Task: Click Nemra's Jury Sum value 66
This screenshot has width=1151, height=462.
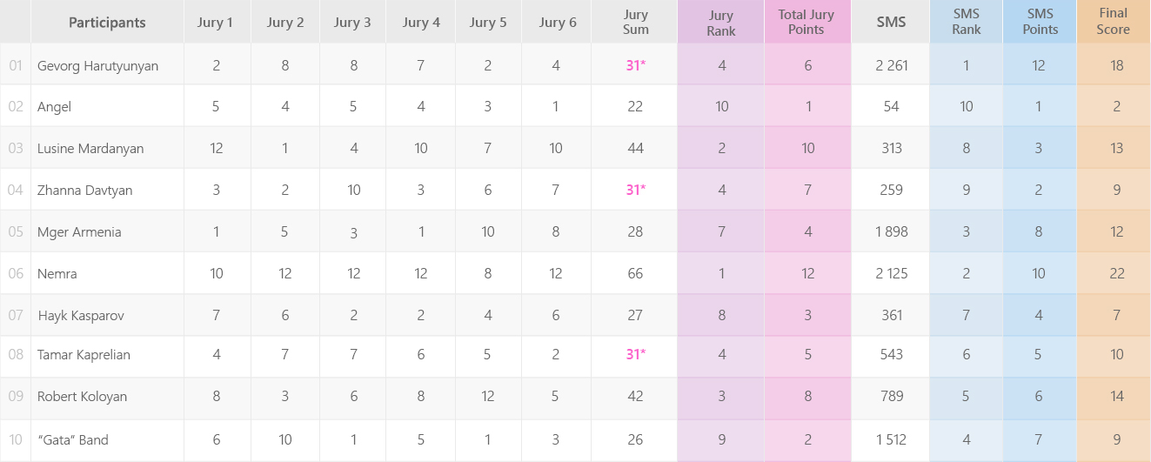Action: [x=635, y=274]
